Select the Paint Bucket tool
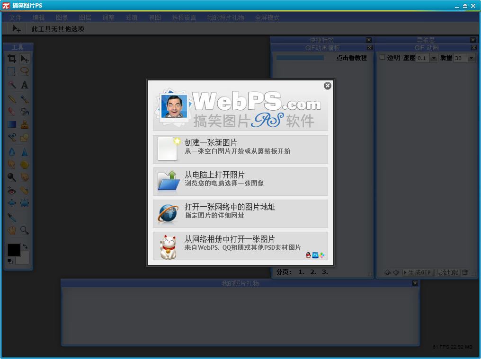 pos(25,112)
